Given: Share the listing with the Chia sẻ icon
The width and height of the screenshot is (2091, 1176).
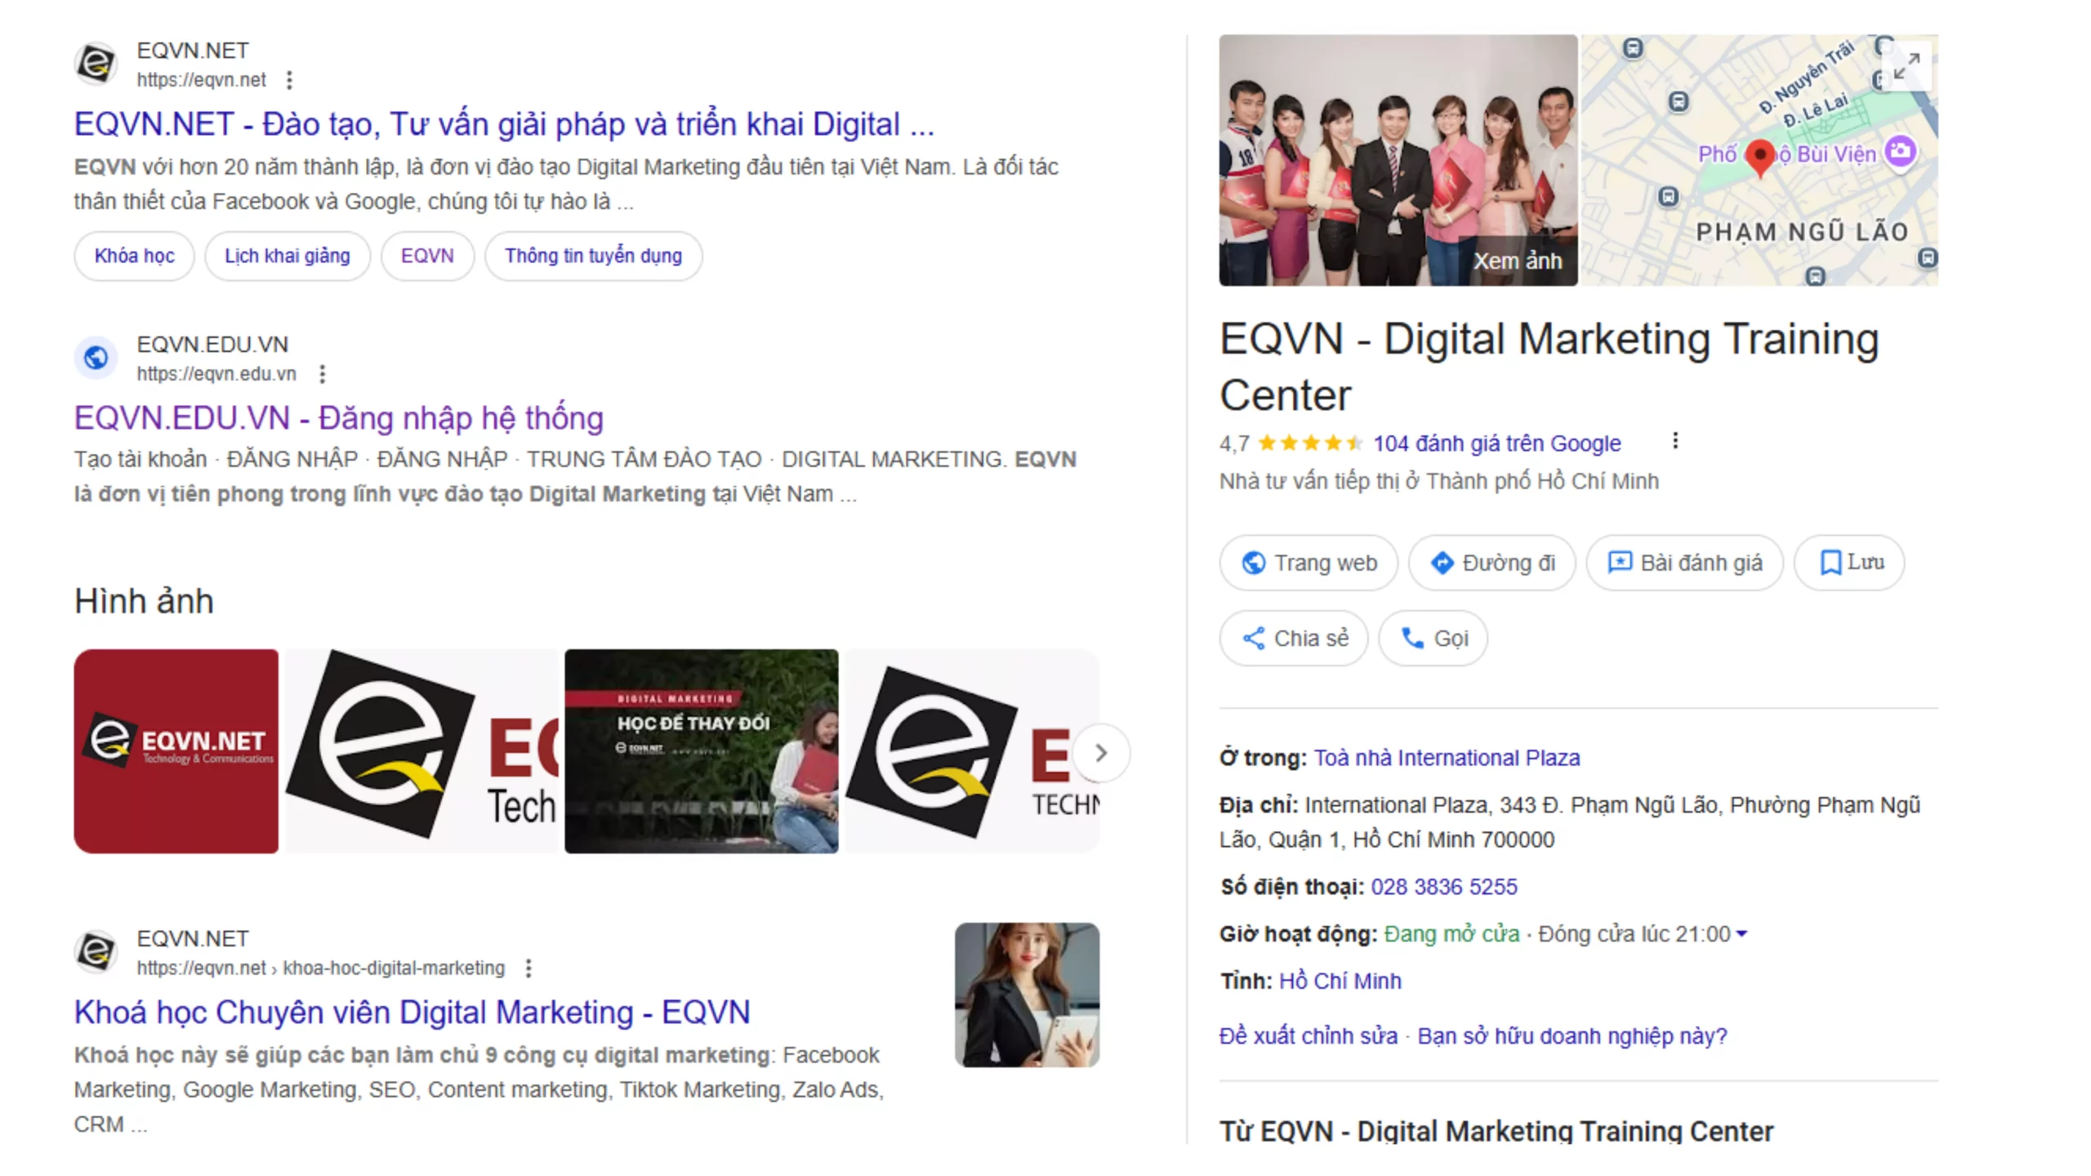Looking at the screenshot, I should [1255, 638].
